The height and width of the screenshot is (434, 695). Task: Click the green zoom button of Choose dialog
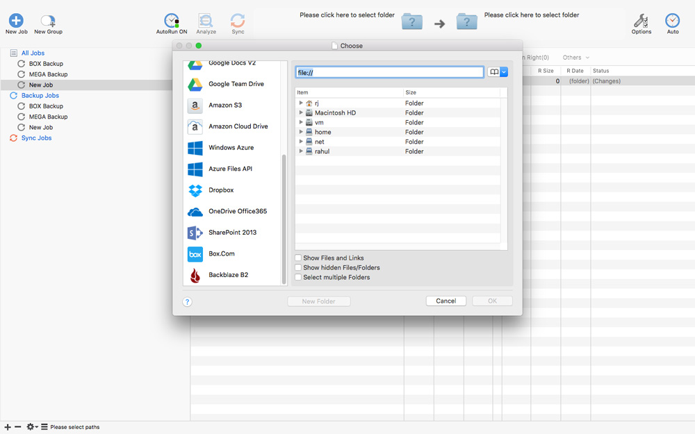click(199, 46)
